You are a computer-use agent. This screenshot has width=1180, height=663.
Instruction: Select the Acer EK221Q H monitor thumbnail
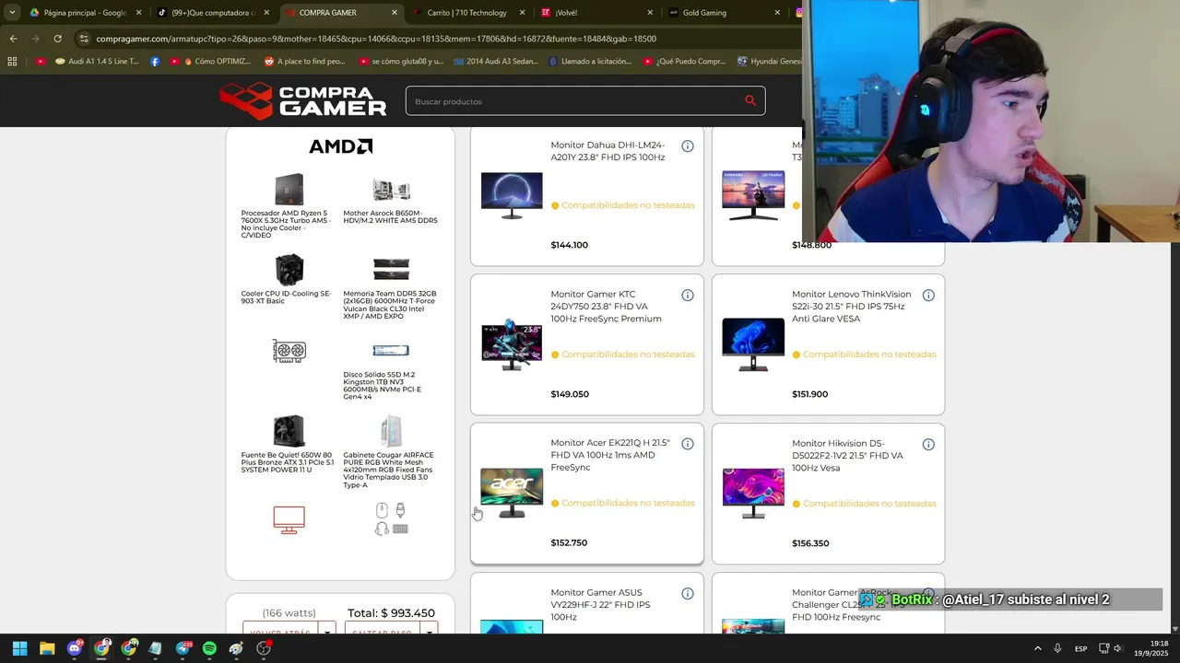coord(512,494)
